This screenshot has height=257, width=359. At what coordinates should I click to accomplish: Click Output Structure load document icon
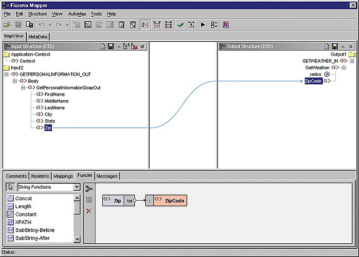pos(327,46)
